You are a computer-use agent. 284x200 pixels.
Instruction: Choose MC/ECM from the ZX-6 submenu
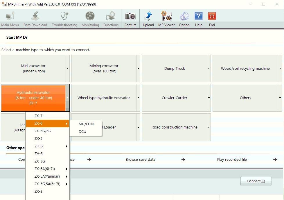[x=86, y=124]
